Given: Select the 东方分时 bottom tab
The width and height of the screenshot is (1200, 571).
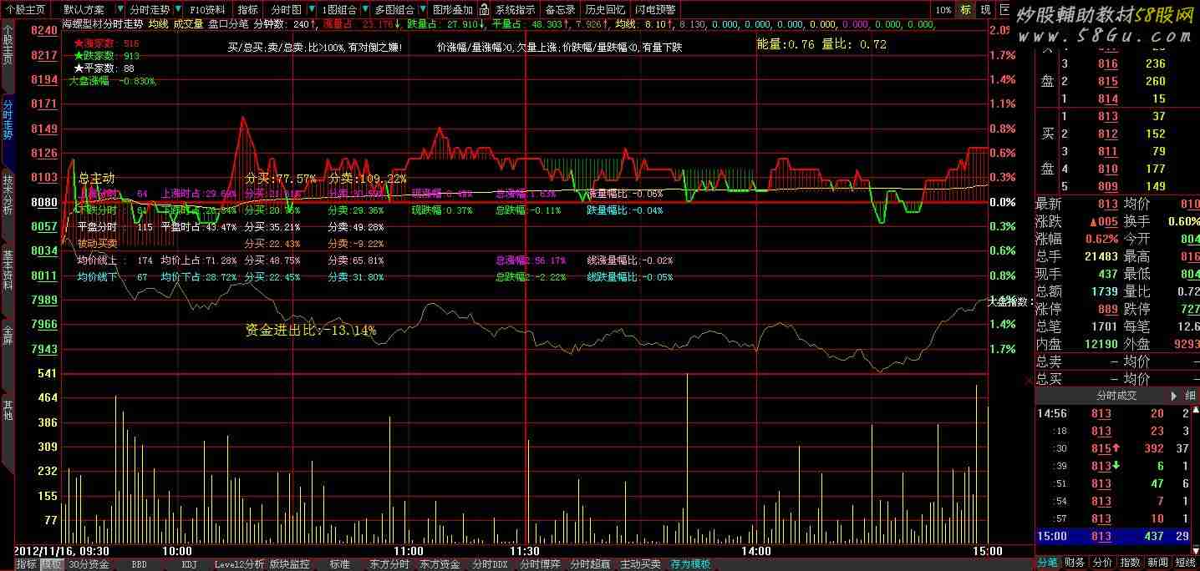Looking at the screenshot, I should pos(389,564).
